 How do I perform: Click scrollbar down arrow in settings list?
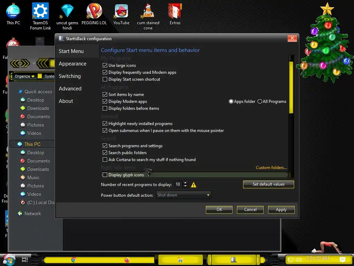click(x=291, y=175)
